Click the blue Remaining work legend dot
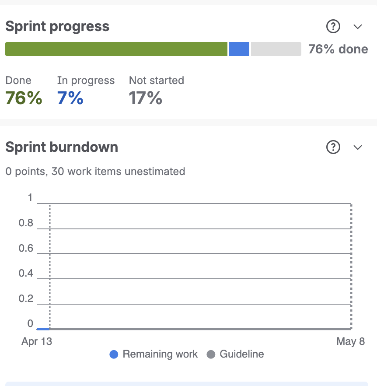Viewport: 377px width, 386px height. pyautogui.click(x=114, y=354)
